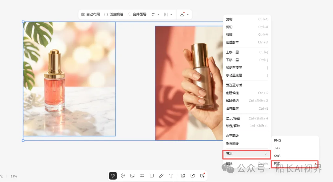Viewport: 333px width, 182px height.
Task: Click the 合并图层 toolbar button
Action: pyautogui.click(x=137, y=14)
